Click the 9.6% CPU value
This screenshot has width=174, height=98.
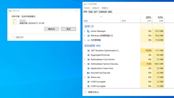click(x=149, y=64)
